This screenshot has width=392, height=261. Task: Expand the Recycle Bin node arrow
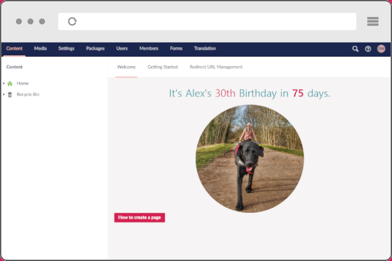(4, 94)
